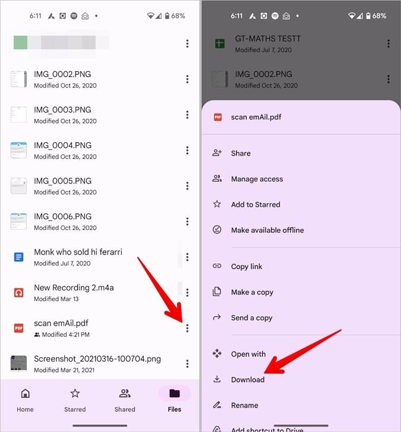
Task: Open the IMG_0003.PNG thumbnail
Action: [x=19, y=115]
